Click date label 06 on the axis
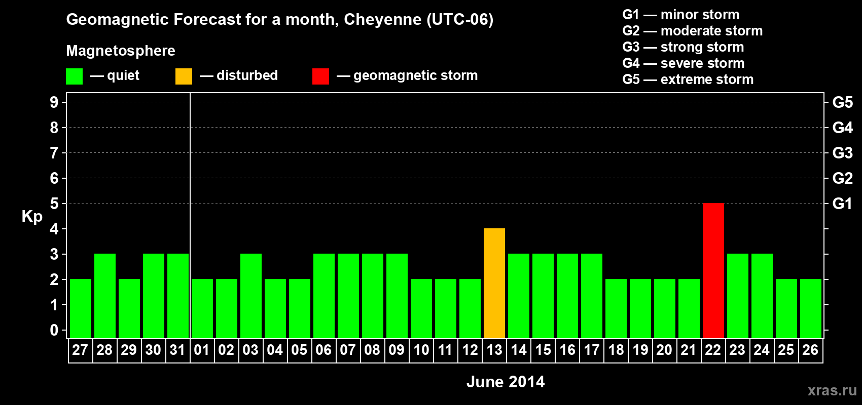The width and height of the screenshot is (862, 405). (x=324, y=350)
